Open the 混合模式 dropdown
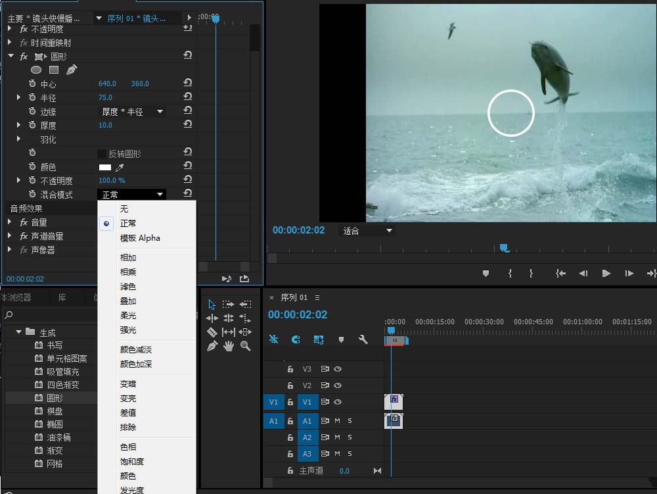This screenshot has height=494, width=657. point(131,195)
